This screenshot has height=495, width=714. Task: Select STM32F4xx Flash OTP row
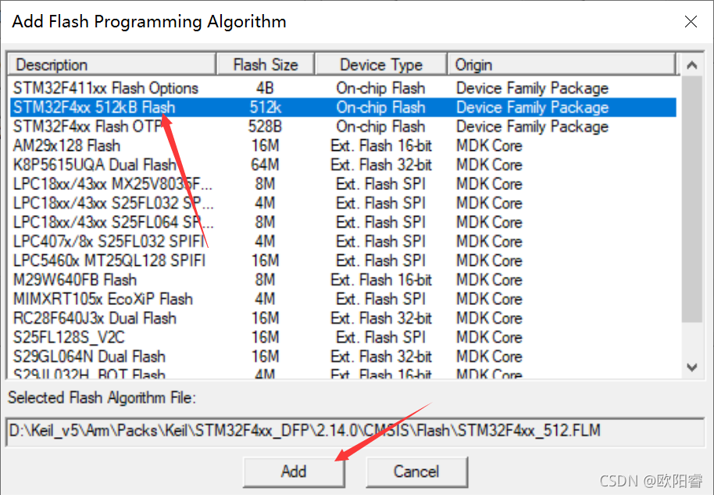pyautogui.click(x=343, y=126)
